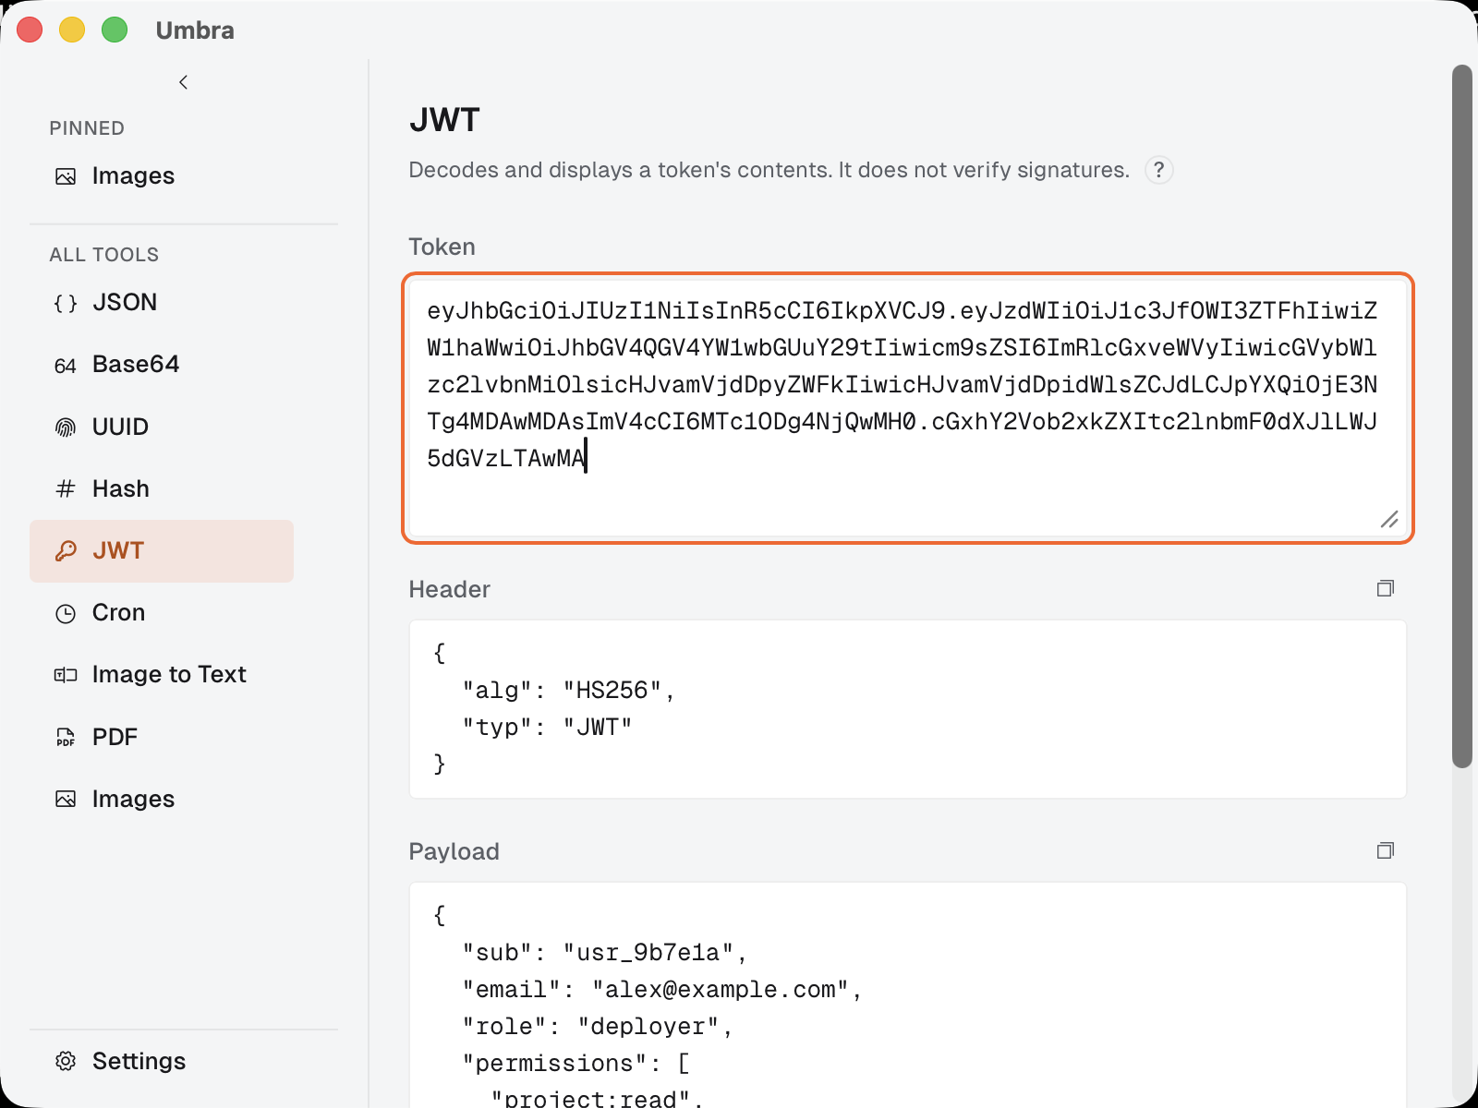Copy the Header output

[x=1385, y=588]
